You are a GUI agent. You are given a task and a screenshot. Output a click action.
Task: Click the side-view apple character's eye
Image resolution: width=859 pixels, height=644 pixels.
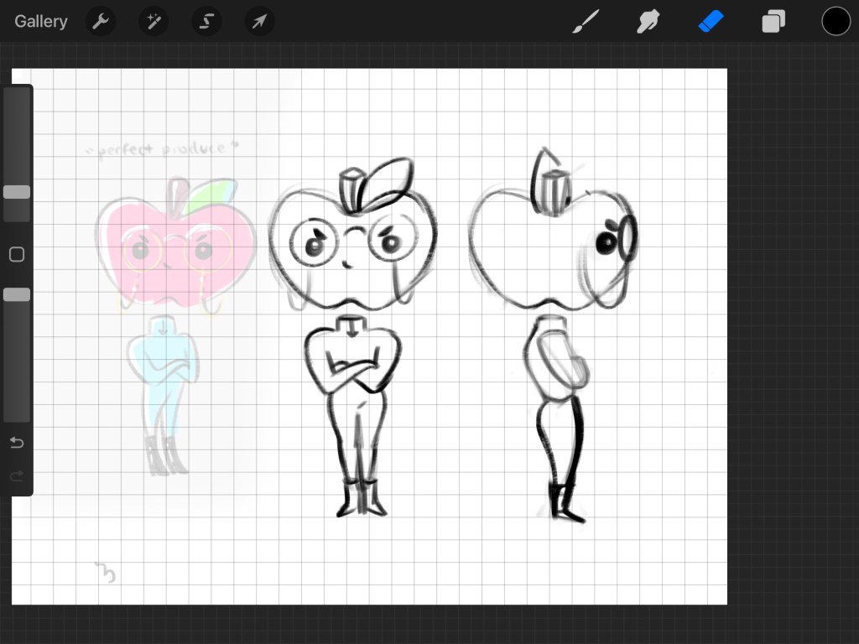pos(606,243)
